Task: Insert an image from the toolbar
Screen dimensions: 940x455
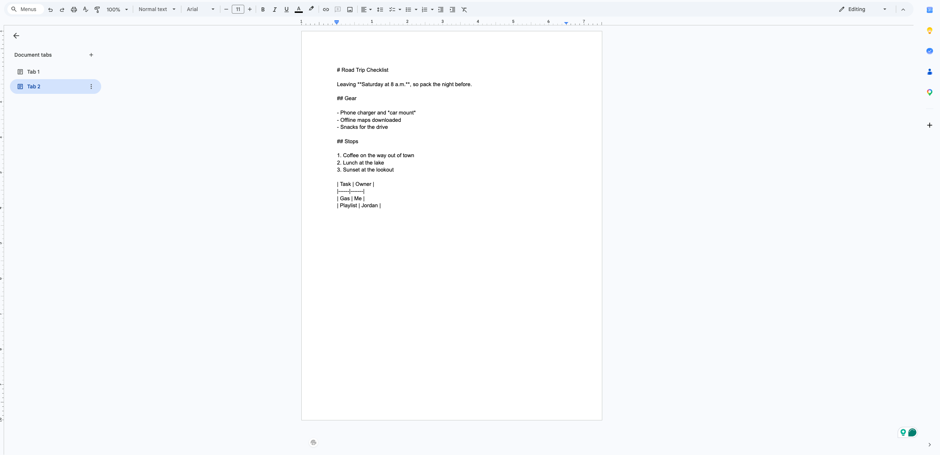Action: [350, 10]
